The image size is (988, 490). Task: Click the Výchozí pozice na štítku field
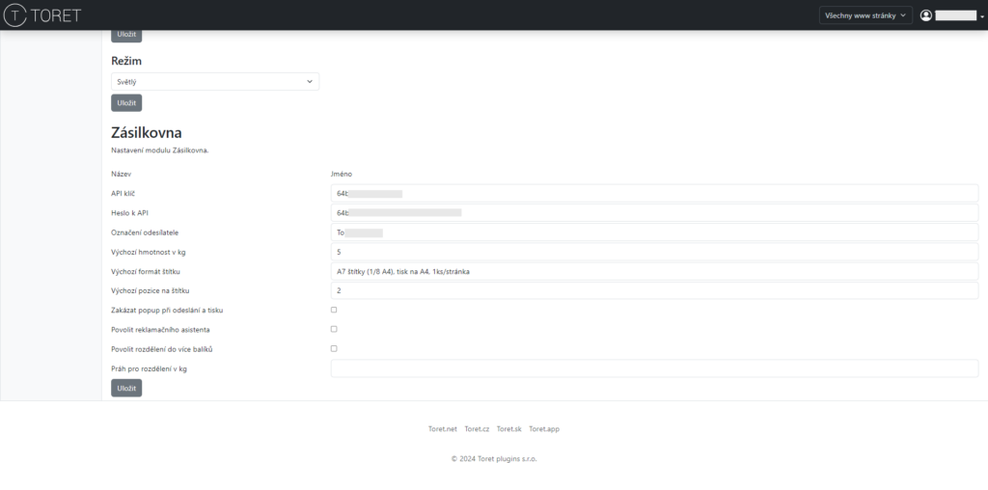654,290
